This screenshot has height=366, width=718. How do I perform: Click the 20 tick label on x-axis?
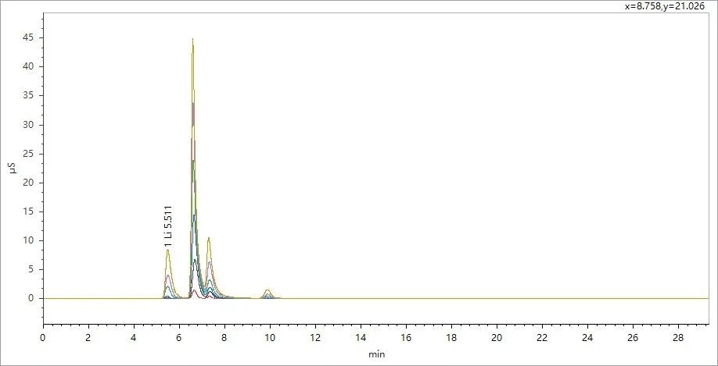pyautogui.click(x=497, y=337)
